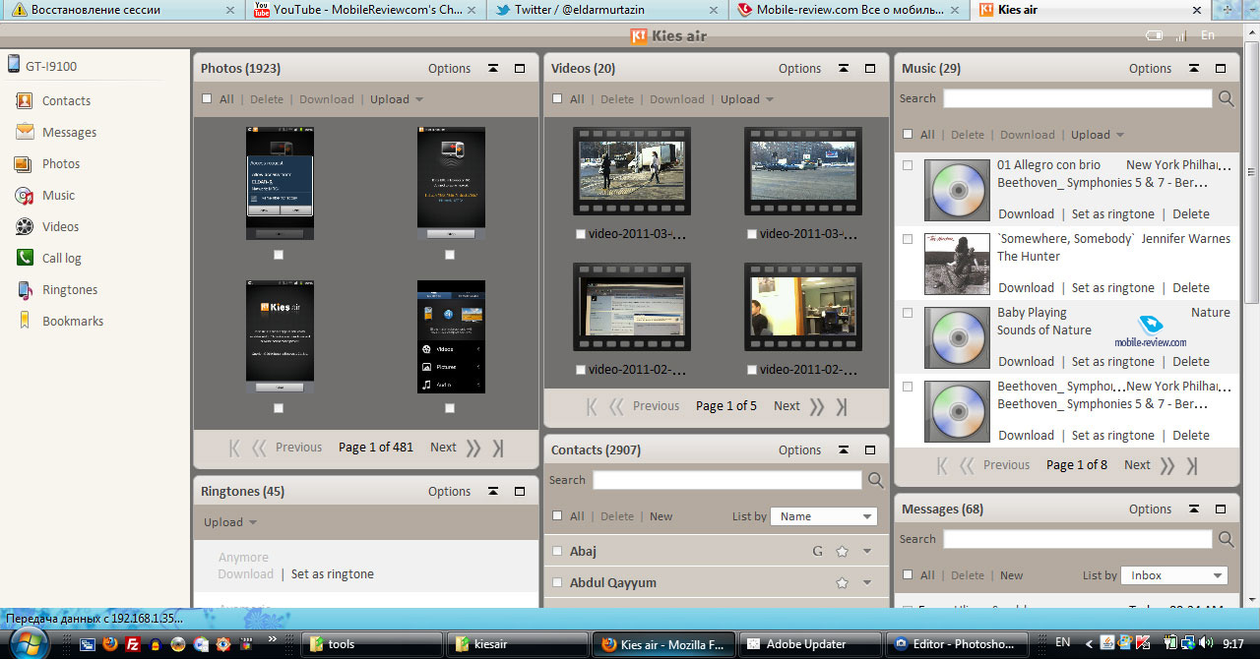The image size is (1260, 659).
Task: Set the 'Anymore' ringtone as ringtone
Action: 333,574
